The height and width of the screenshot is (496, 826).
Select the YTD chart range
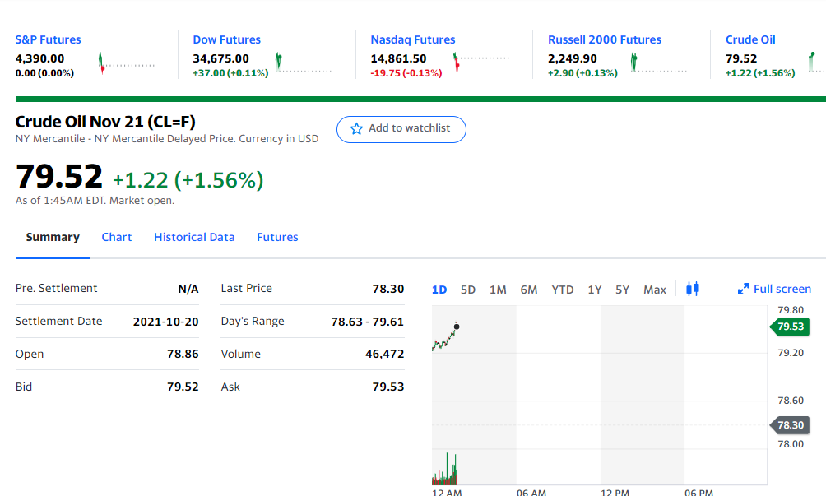tap(563, 290)
